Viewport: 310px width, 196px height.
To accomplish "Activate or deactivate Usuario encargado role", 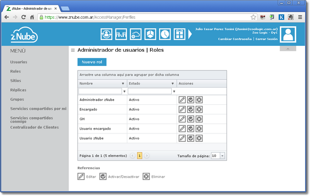I will 191,128.
